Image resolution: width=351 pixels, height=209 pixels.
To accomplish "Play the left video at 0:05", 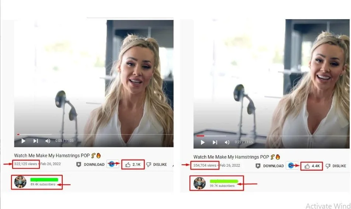I will (23, 141).
